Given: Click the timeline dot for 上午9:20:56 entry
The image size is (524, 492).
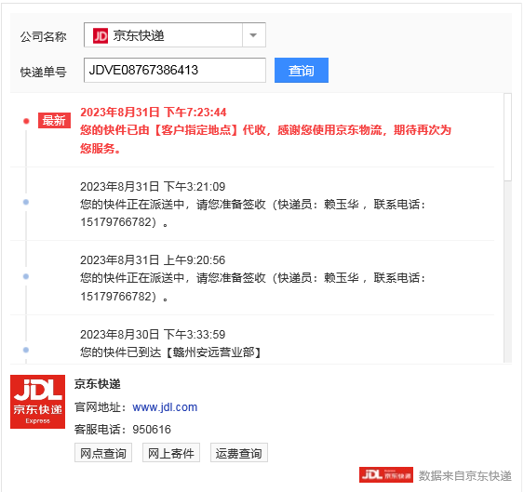Looking at the screenshot, I should point(26,276).
